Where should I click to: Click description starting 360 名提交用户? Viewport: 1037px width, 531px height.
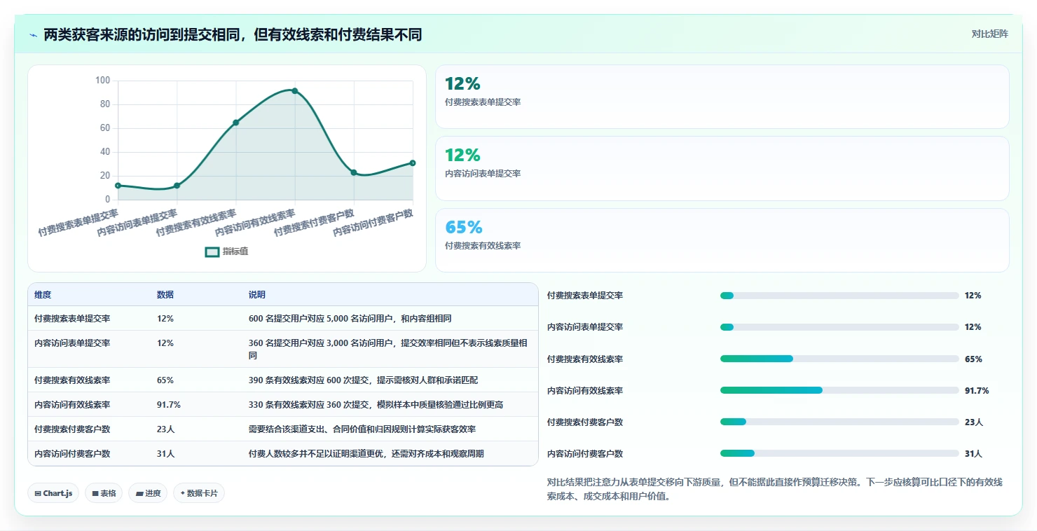pyautogui.click(x=388, y=349)
